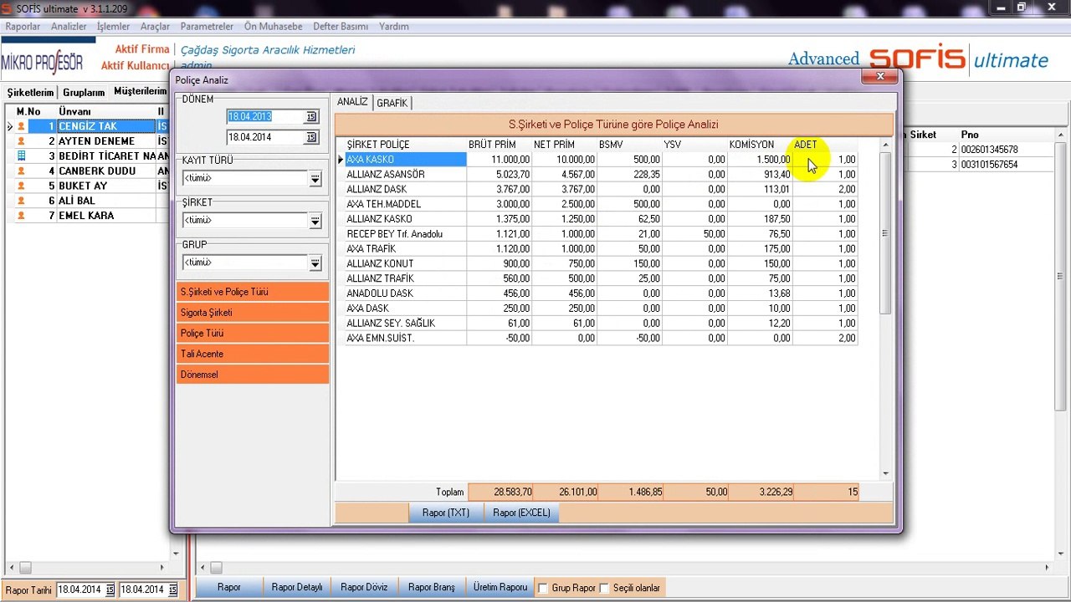The image size is (1071, 602).
Task: Open the Yardım menu
Action: click(394, 27)
